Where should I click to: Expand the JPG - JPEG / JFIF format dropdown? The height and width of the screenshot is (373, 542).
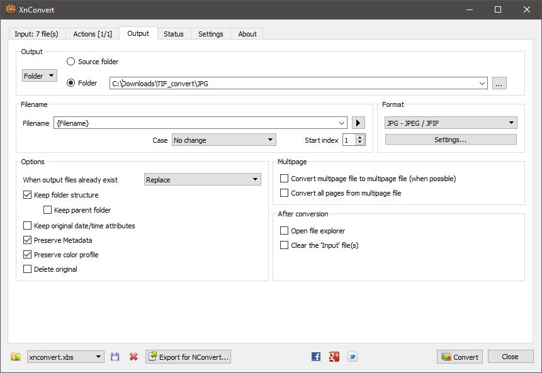tap(450, 123)
